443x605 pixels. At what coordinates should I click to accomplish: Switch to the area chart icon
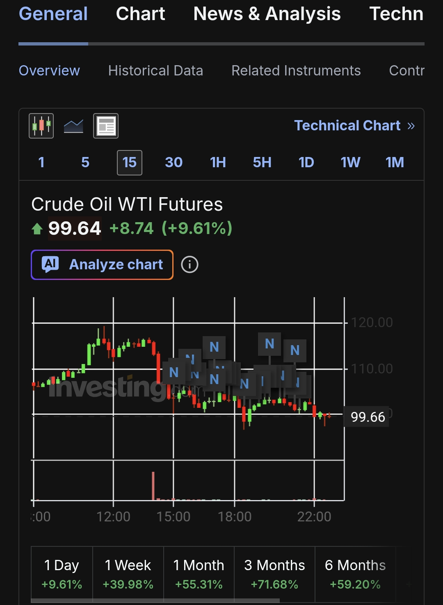point(73,126)
